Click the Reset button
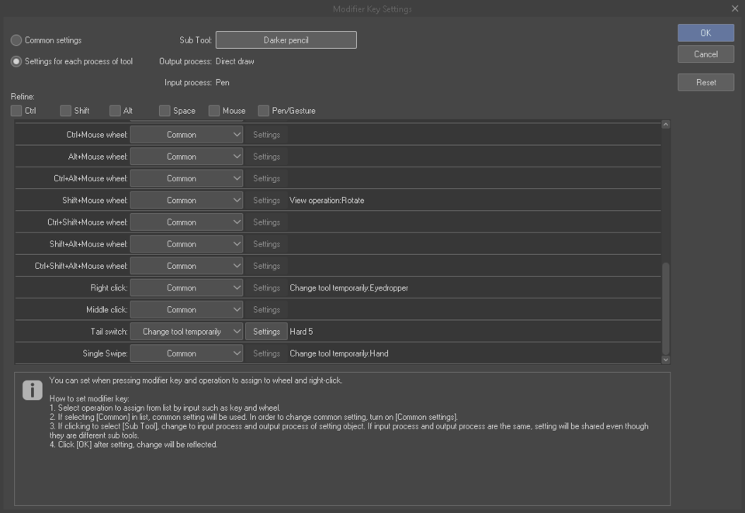This screenshot has width=745, height=513. click(x=705, y=82)
